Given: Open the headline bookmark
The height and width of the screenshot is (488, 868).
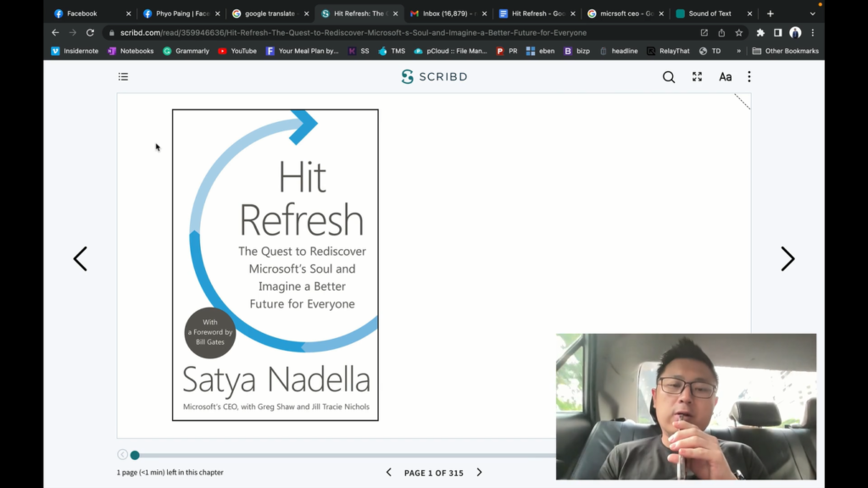Looking at the screenshot, I should (x=619, y=51).
